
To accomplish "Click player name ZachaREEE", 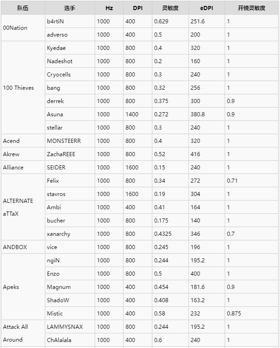I will tap(61, 154).
